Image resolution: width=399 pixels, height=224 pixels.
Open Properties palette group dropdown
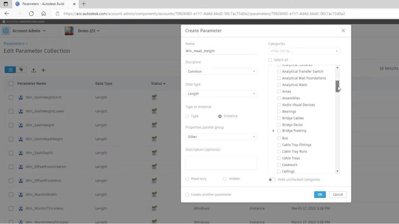[221, 137]
